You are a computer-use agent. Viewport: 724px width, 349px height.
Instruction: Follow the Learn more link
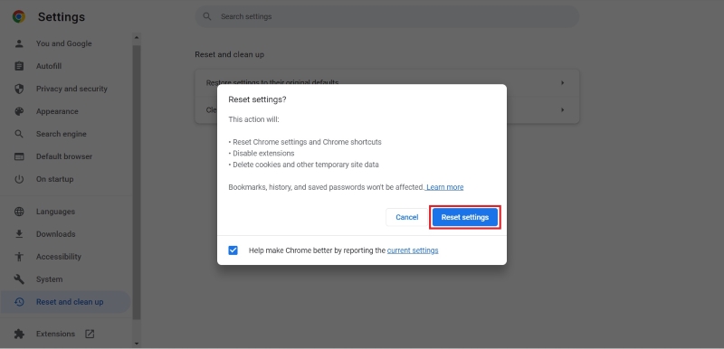[444, 187]
